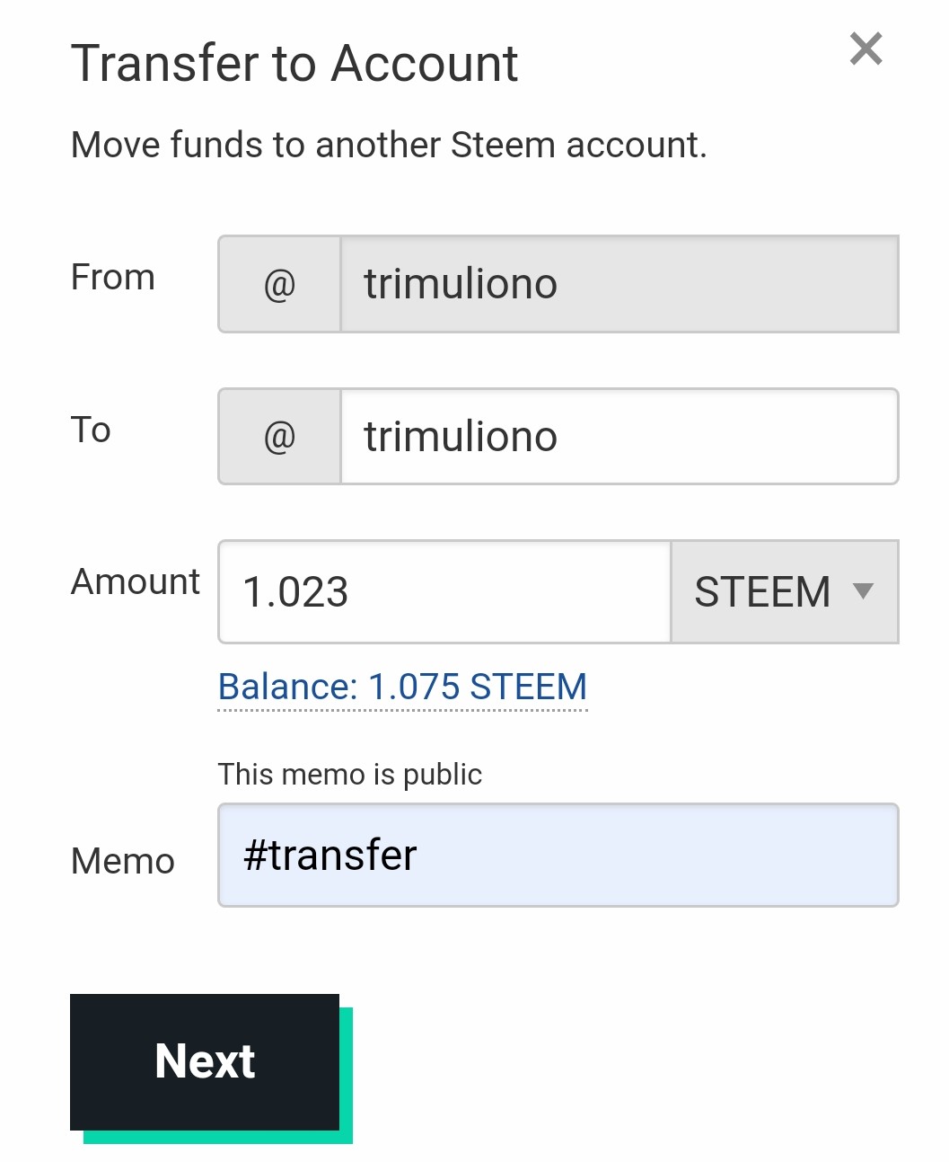Click the @ symbol beside To field
949x1162 pixels.
coord(279,437)
